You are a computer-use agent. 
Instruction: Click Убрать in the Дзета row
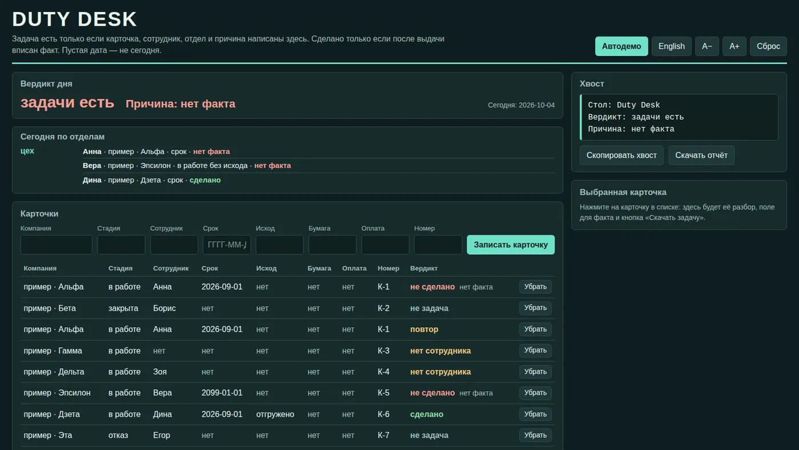coord(535,414)
